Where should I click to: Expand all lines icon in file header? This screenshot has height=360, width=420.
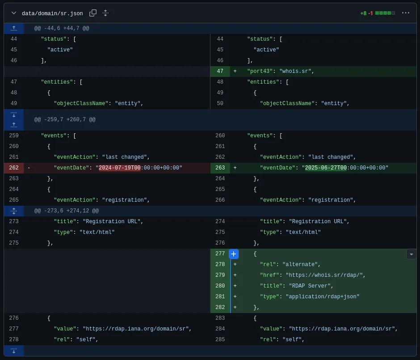click(x=105, y=13)
